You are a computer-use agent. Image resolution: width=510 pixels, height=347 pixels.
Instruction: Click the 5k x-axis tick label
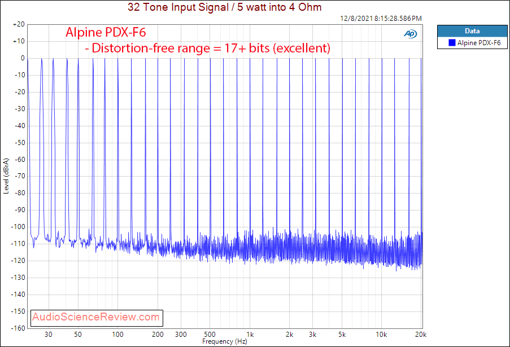pos(342,335)
